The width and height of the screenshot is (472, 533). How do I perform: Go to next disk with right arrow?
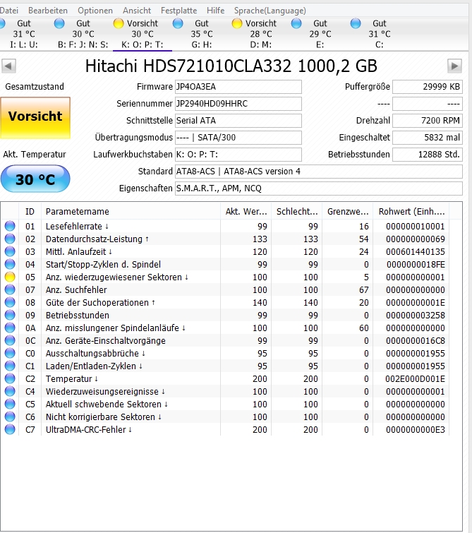pos(454,66)
